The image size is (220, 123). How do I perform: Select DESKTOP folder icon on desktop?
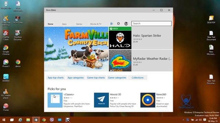[211, 19]
